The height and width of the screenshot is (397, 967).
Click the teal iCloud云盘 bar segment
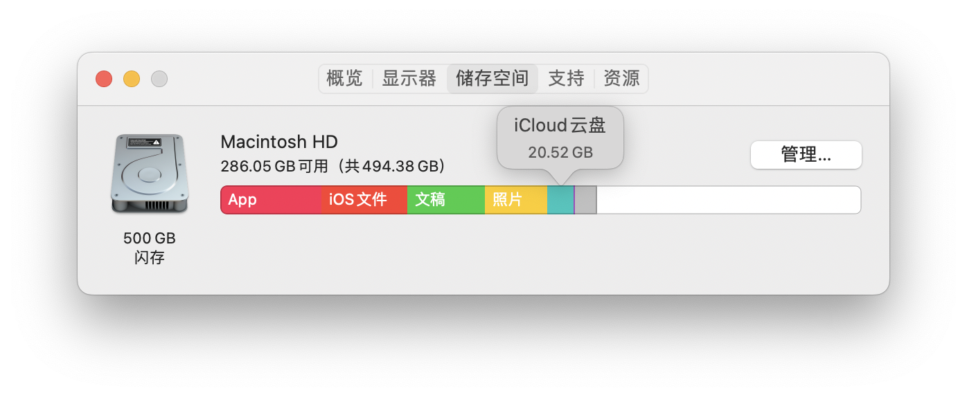pyautogui.click(x=560, y=200)
